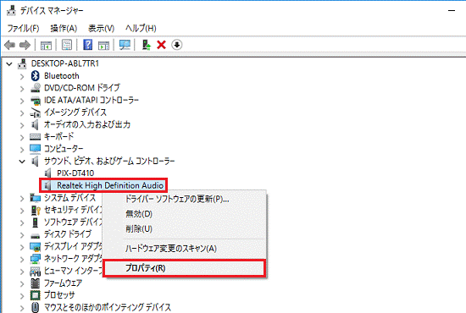
Task: Choose ドライバー ソフトウェアの更新(P) from context menu
Action: pyautogui.click(x=184, y=199)
